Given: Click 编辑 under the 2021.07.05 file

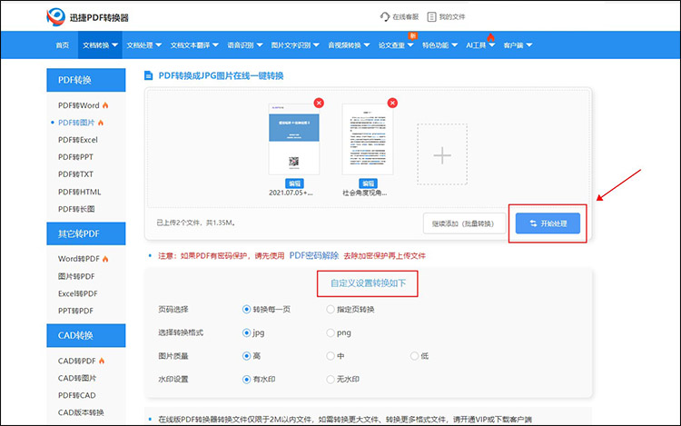Looking at the screenshot, I should click(294, 183).
